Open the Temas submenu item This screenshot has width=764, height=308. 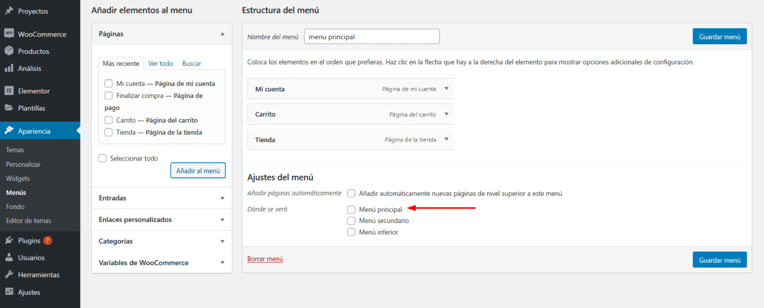tap(15, 150)
